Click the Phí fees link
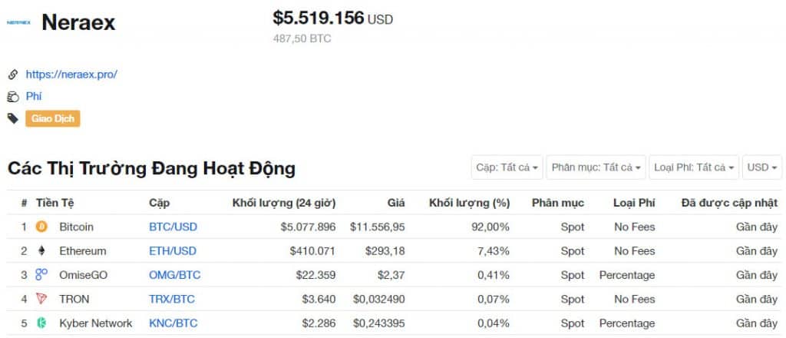This screenshot has height=338, width=786. click(x=34, y=96)
